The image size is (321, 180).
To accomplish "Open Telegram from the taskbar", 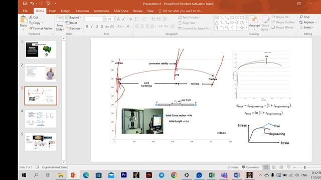I will pyautogui.click(x=162, y=175).
